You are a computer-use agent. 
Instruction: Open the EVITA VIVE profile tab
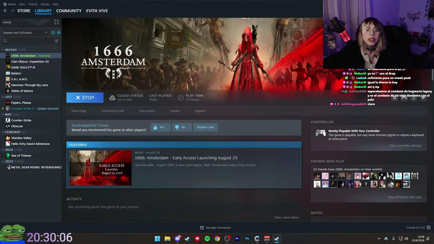pyautogui.click(x=97, y=11)
